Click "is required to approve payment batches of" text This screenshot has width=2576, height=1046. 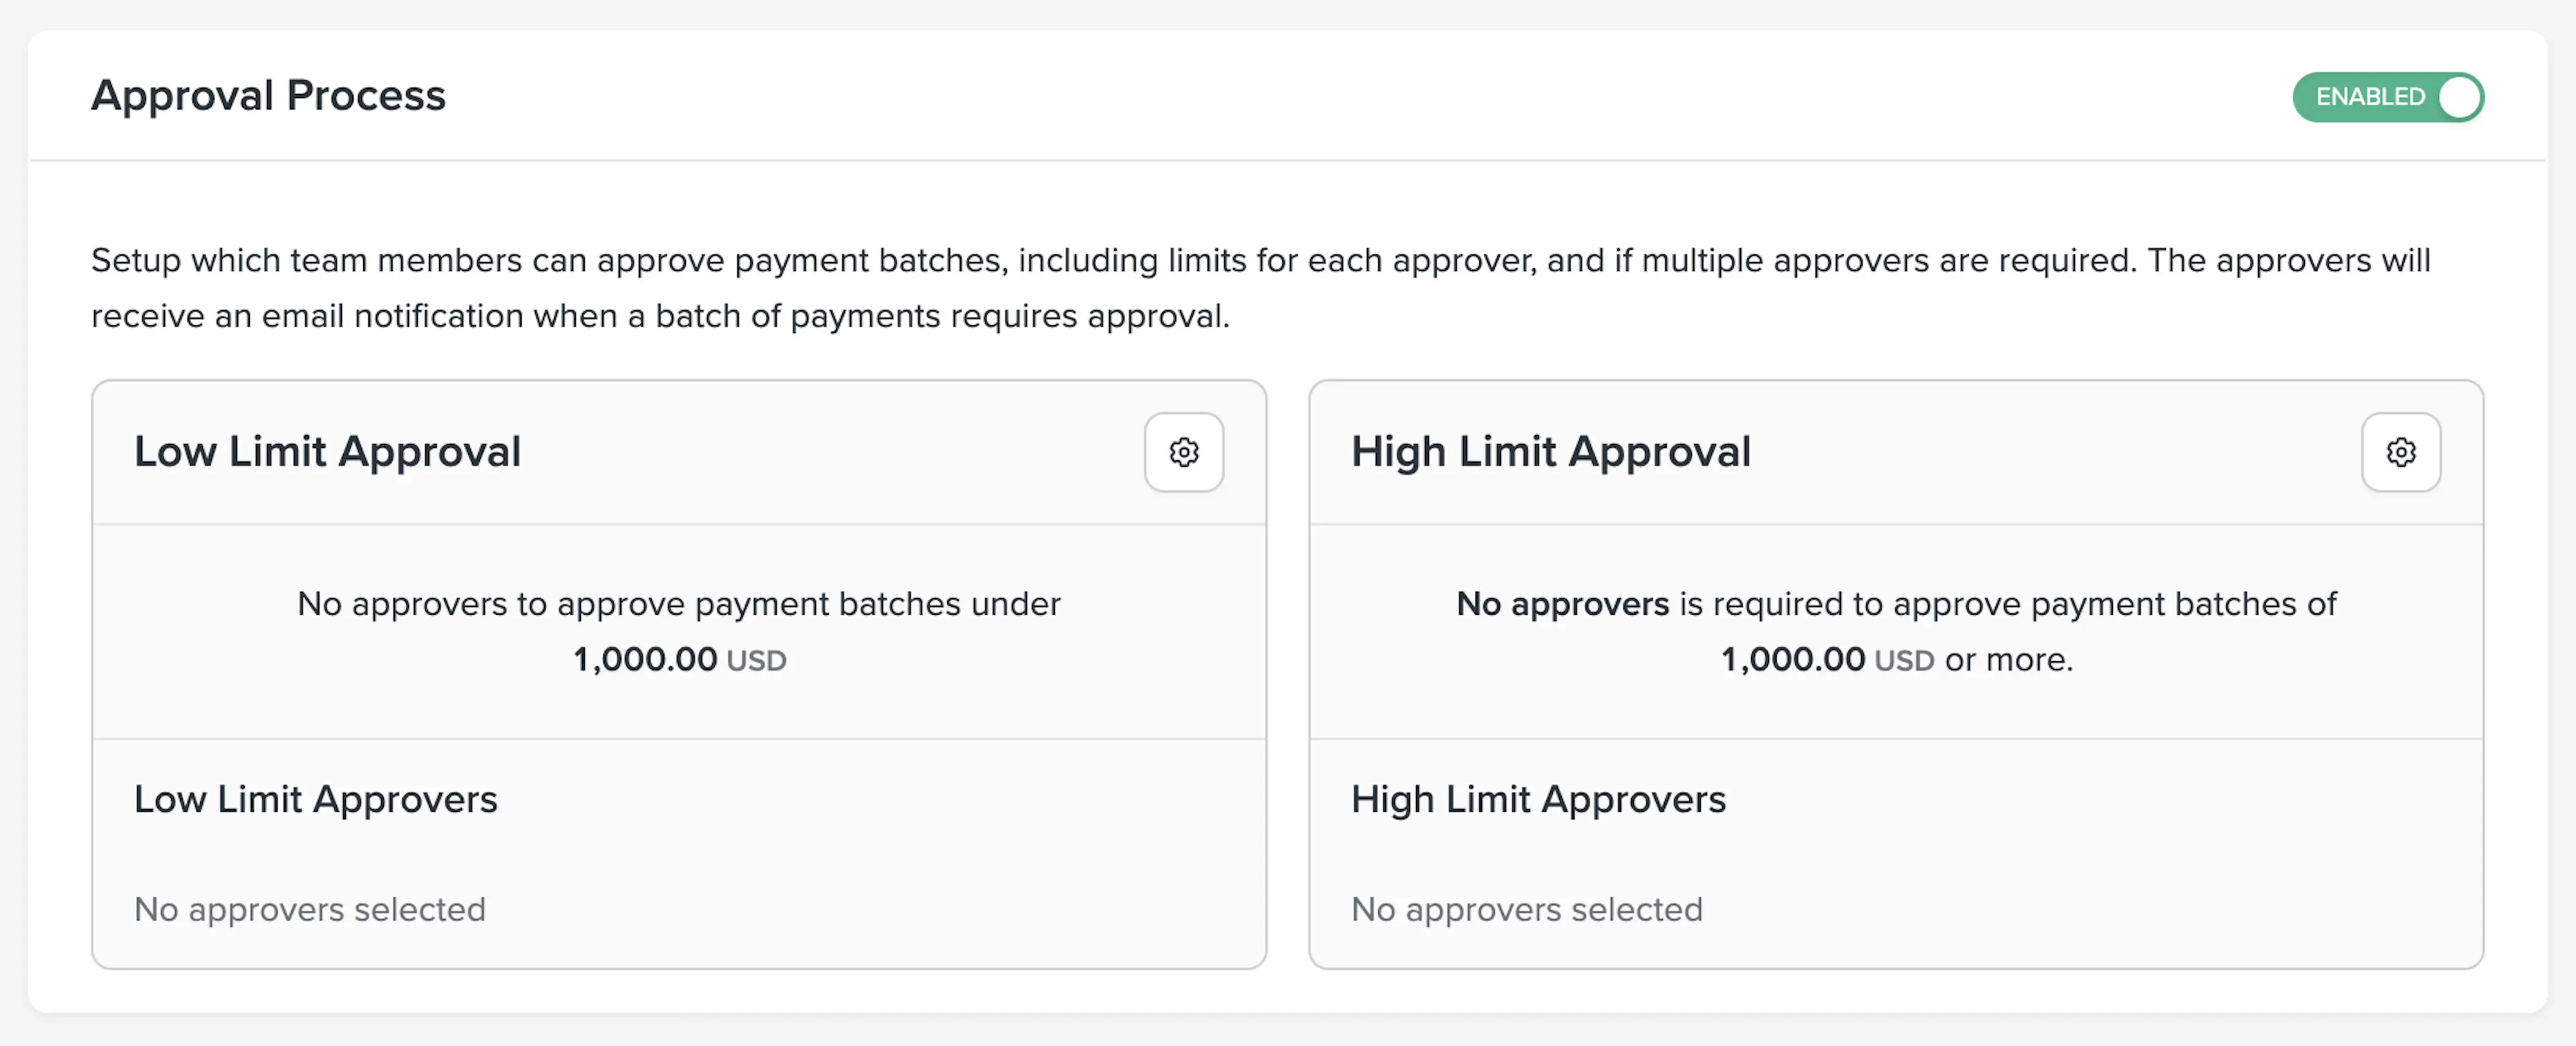(2007, 604)
